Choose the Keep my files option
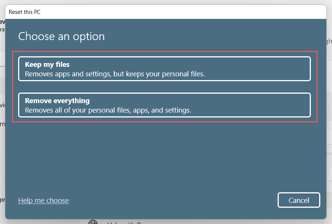The image size is (332, 224). point(164,69)
